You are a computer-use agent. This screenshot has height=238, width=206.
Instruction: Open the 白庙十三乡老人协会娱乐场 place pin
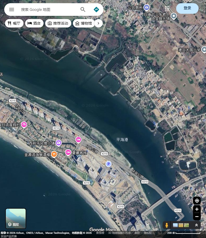pyautogui.click(x=174, y=16)
